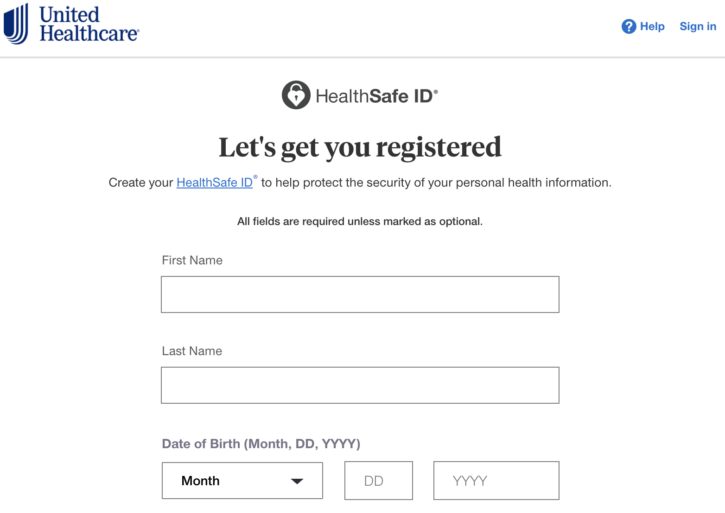Click the required fields notice text
This screenshot has height=513, width=725.
(360, 221)
